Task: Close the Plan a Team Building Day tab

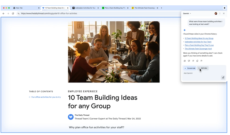Action: coord(128,8)
